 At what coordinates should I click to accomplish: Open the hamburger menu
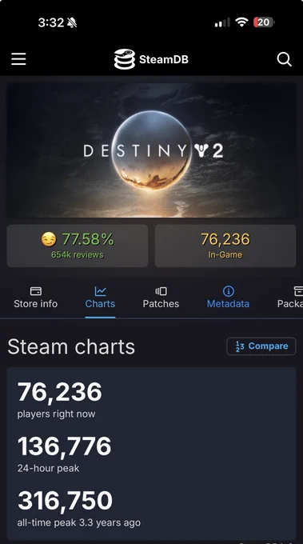(18, 59)
